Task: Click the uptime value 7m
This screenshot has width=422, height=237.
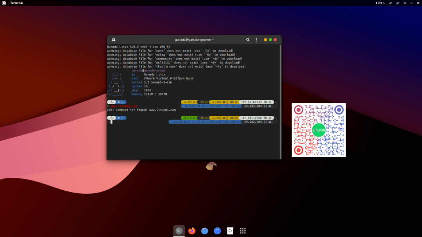Action: pyautogui.click(x=146, y=87)
